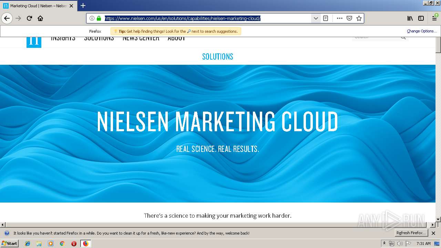Open the Library icon

coord(410,18)
